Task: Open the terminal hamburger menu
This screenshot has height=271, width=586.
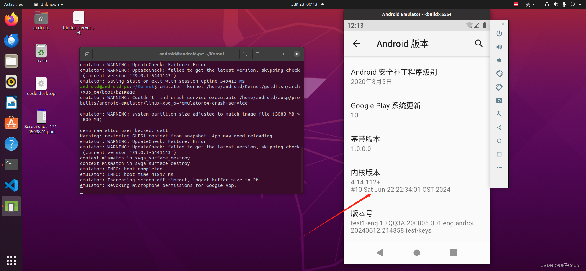Action: coord(258,54)
